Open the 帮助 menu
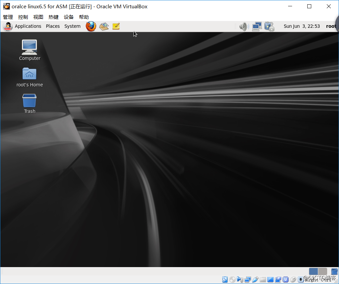 point(84,17)
